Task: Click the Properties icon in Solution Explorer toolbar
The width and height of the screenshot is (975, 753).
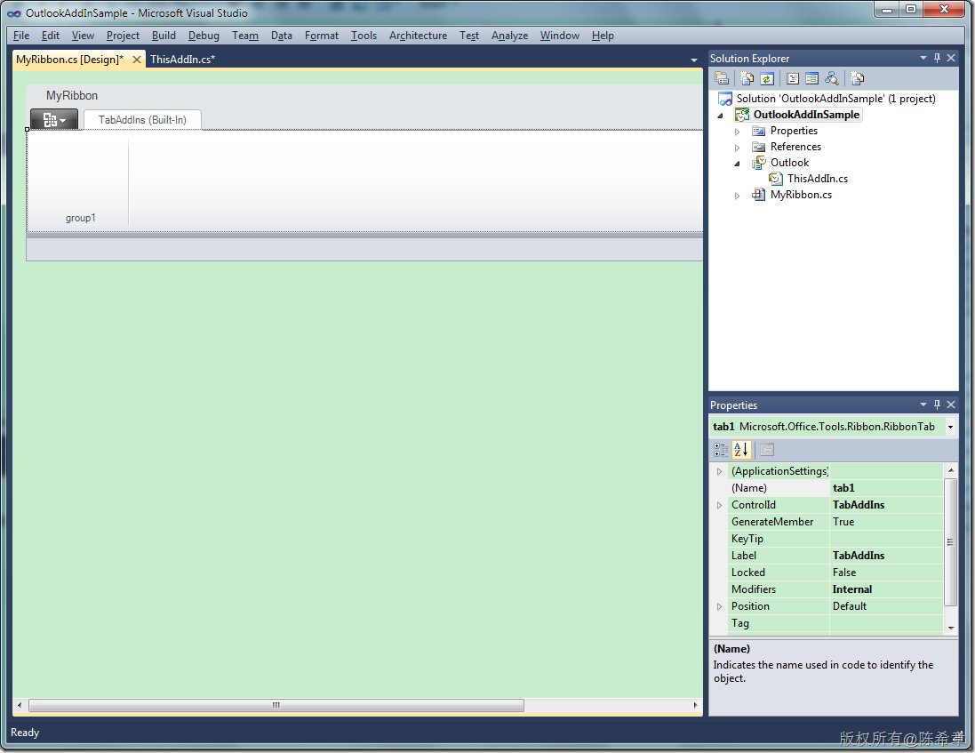Action: [x=722, y=78]
